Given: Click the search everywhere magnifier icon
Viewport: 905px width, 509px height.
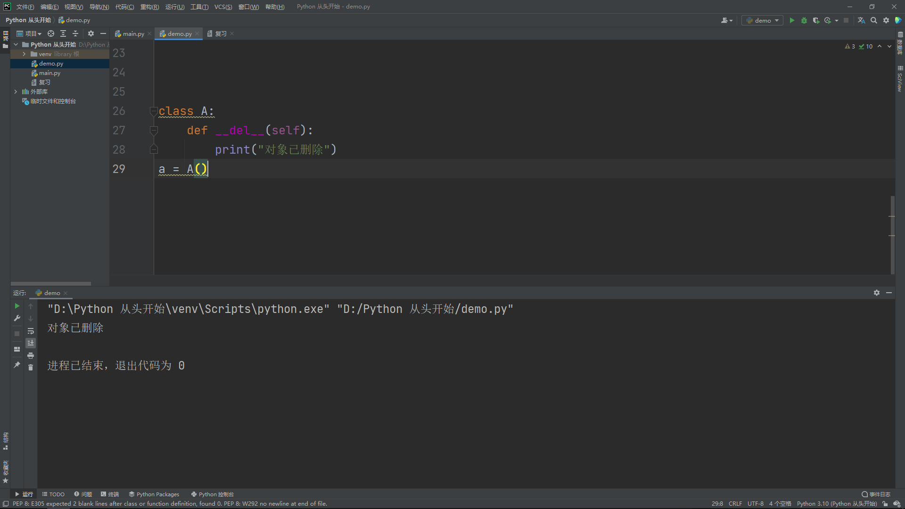Looking at the screenshot, I should (874, 20).
